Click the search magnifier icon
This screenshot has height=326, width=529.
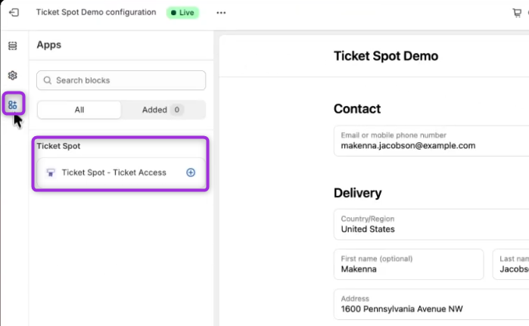tap(48, 80)
